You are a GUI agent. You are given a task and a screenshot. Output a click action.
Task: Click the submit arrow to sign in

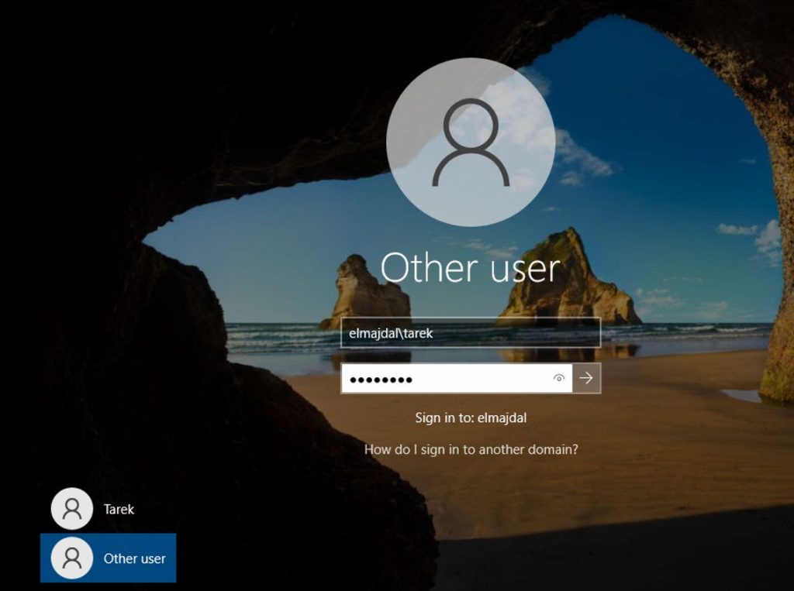[587, 379]
